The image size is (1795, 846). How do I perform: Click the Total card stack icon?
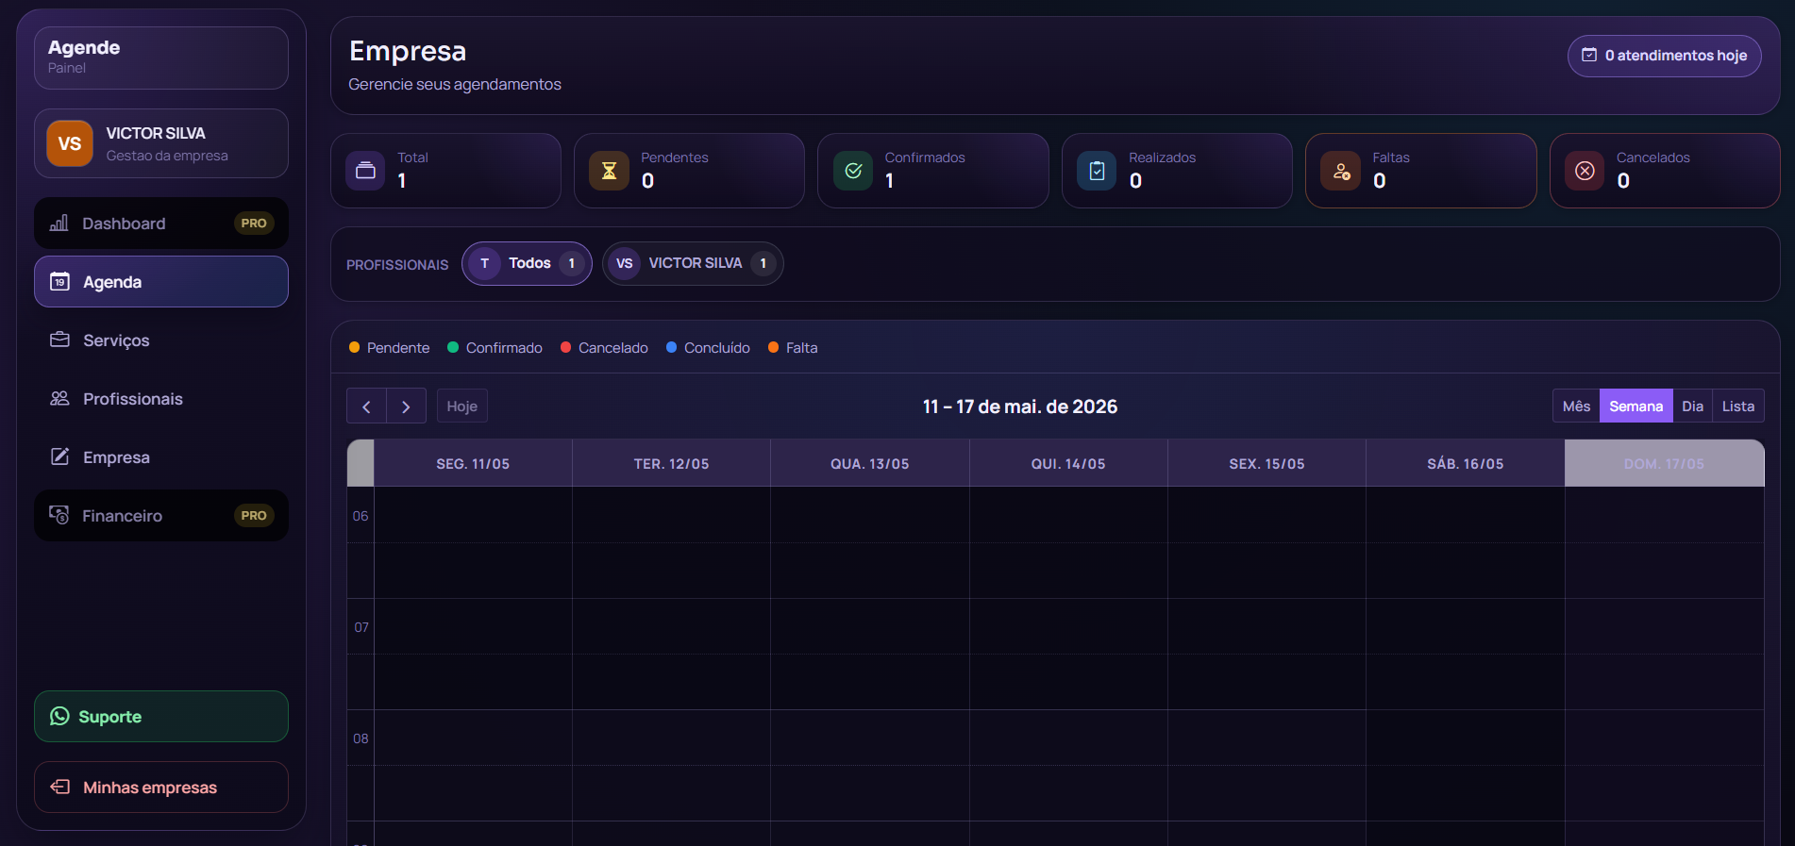coord(365,171)
